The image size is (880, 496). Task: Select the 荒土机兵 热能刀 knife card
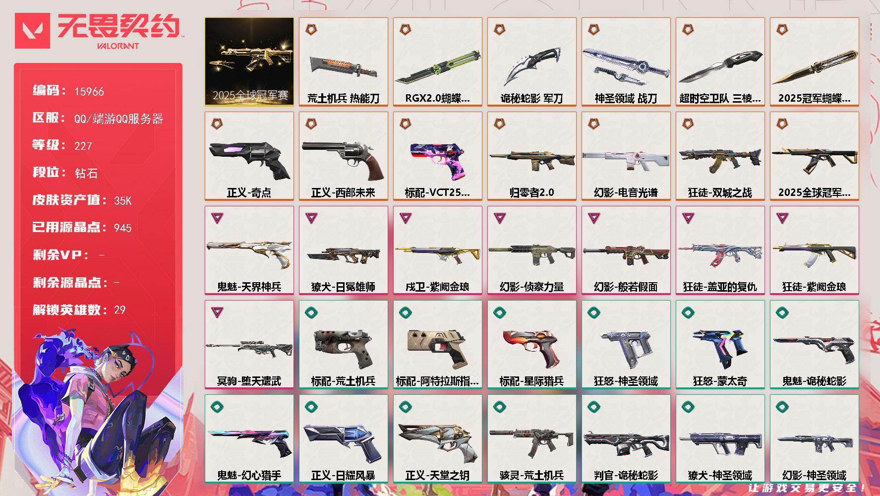tap(343, 62)
